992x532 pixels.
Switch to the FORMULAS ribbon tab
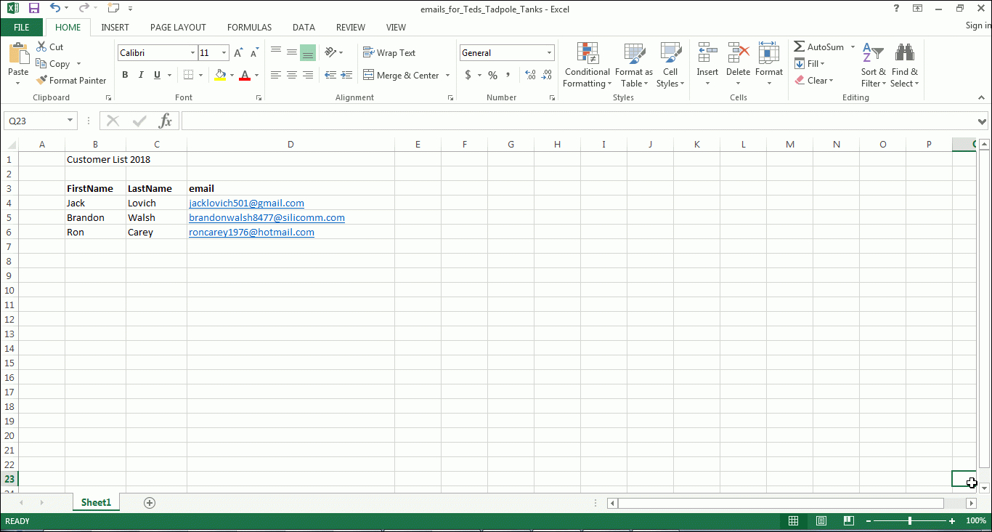(x=249, y=27)
